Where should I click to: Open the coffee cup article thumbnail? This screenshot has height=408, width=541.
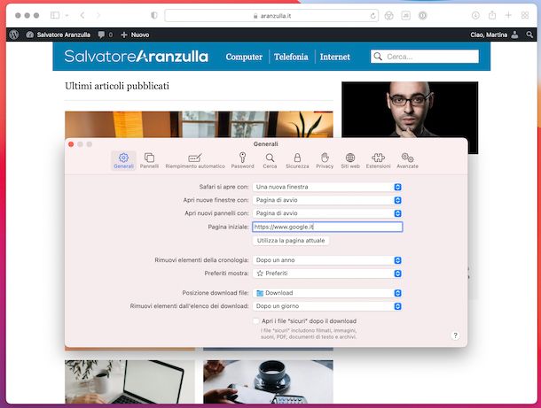click(268, 381)
